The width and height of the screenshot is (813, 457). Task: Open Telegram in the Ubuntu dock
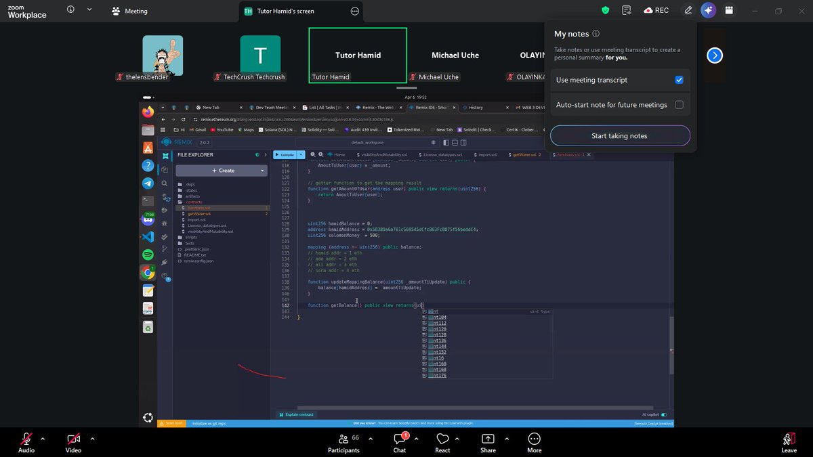(148, 183)
